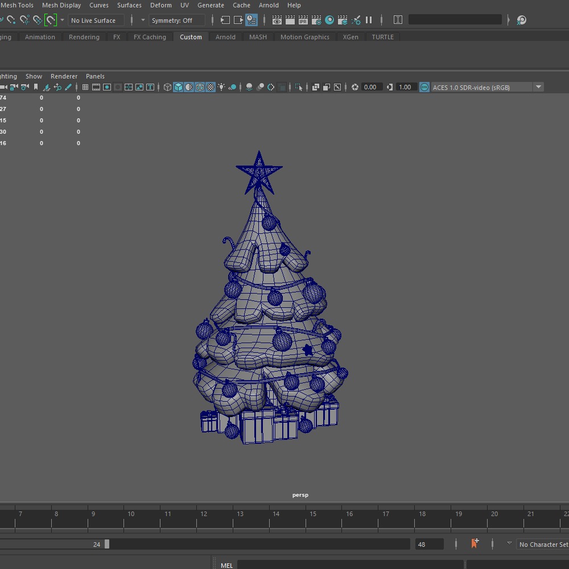Open the Cache menu
Screen dimensions: 569x569
click(x=241, y=5)
